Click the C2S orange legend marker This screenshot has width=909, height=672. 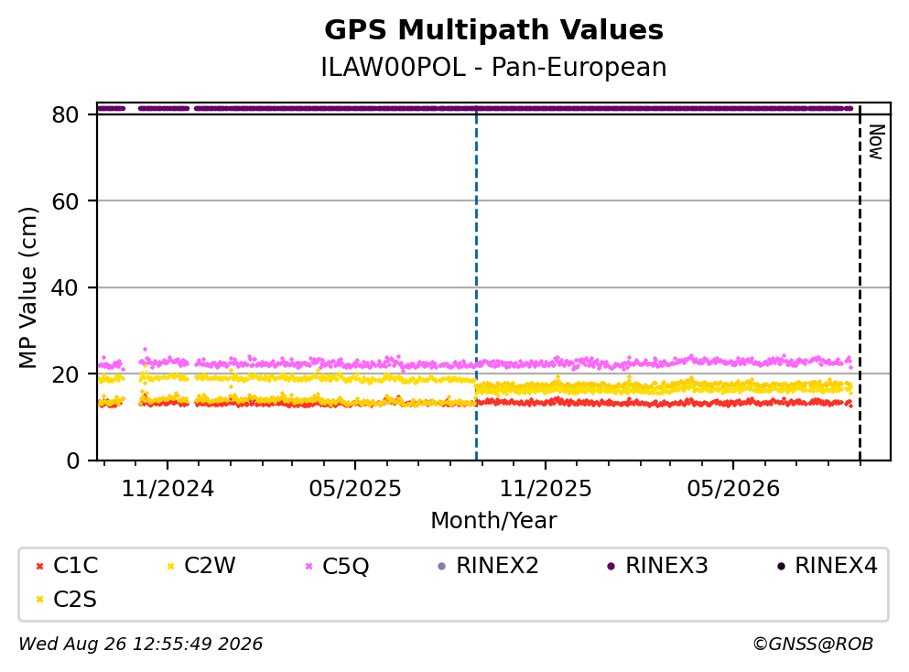pyautogui.click(x=39, y=600)
